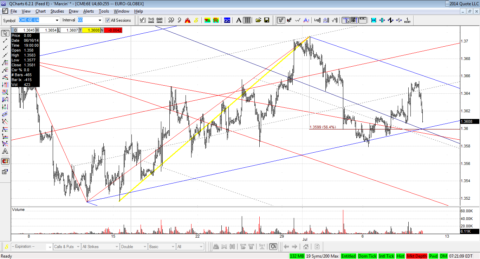Open a file with the folder icon
The image size is (480, 259).
259,20
